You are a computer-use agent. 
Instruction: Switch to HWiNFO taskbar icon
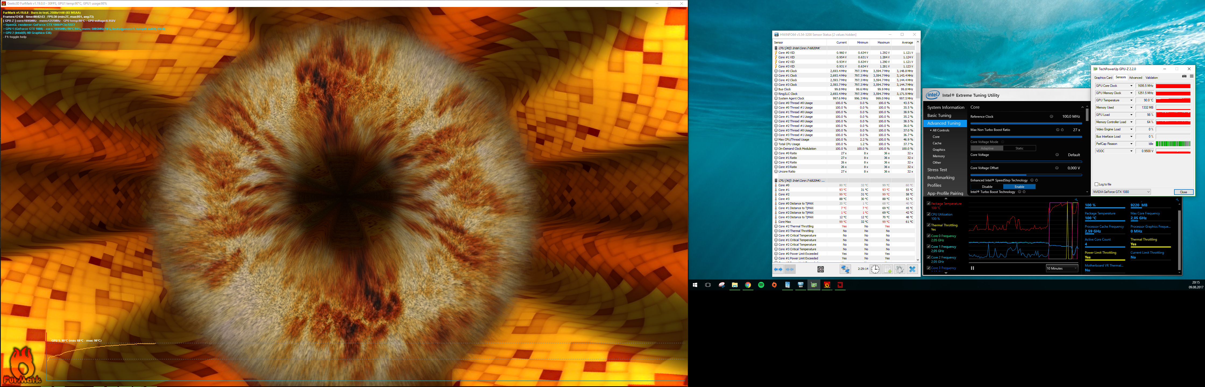pyautogui.click(x=801, y=285)
